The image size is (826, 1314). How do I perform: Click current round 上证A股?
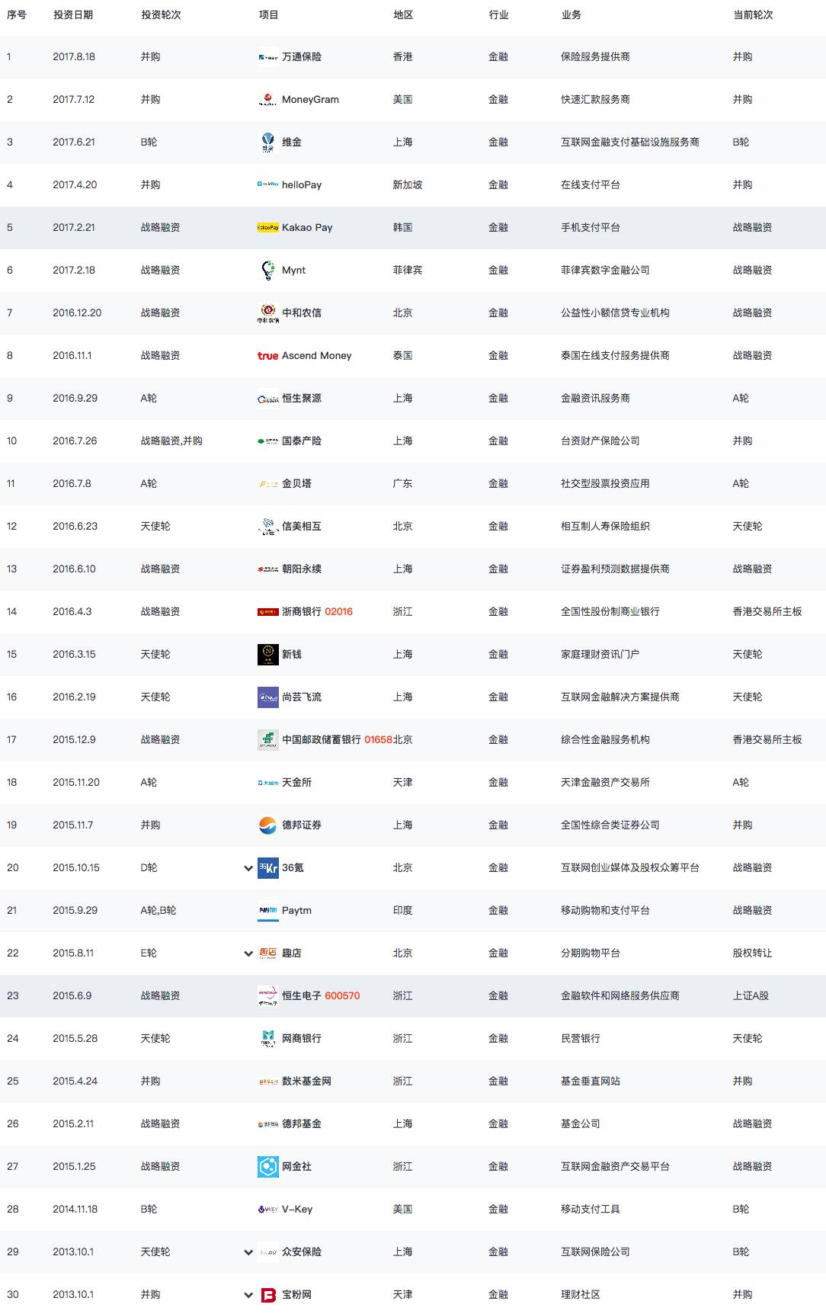coord(751,996)
